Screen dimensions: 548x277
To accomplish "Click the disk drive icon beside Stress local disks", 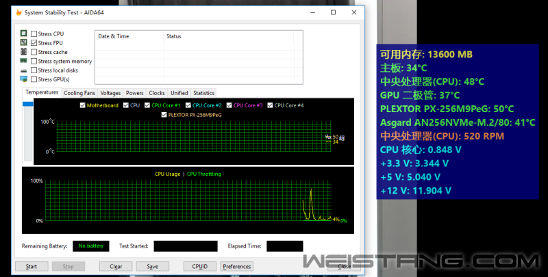I will click(24, 70).
